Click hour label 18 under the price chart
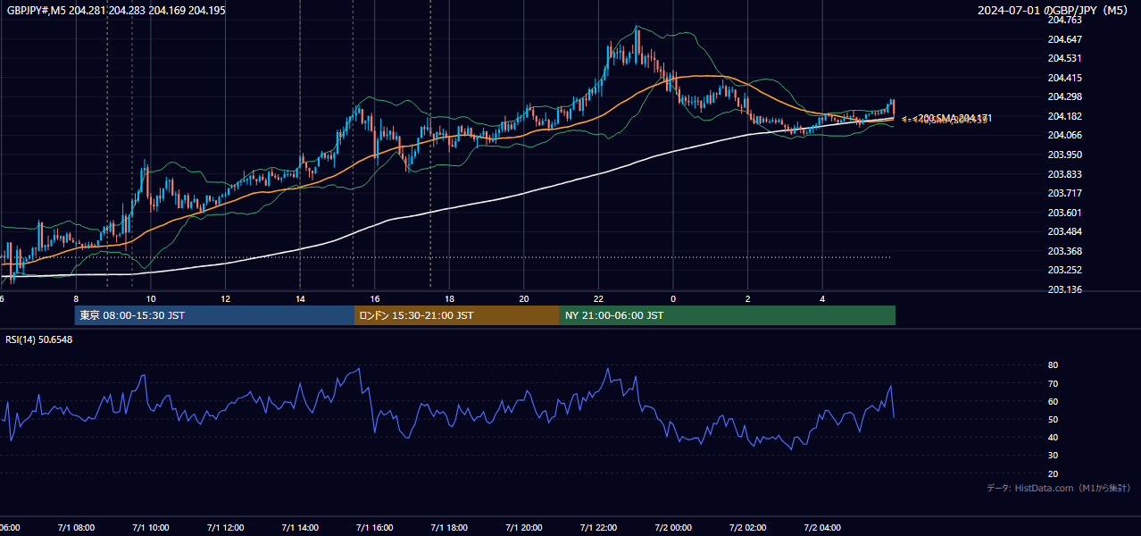The height and width of the screenshot is (536, 1141). point(449,299)
